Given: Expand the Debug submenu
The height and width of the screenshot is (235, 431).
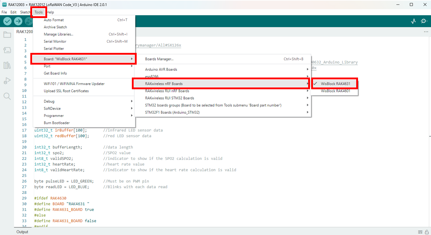Looking at the screenshot, I should click(x=84, y=101).
